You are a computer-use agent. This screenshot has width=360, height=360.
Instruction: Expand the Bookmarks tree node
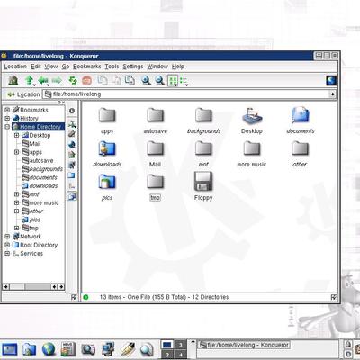click(x=7, y=110)
